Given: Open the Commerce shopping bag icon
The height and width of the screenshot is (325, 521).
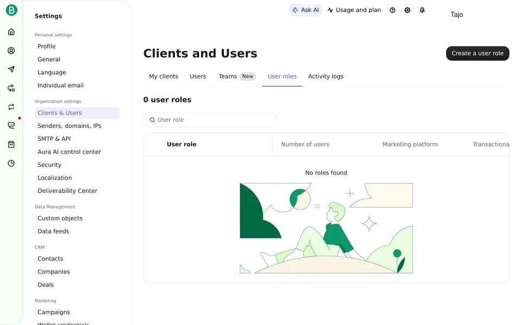Looking at the screenshot, I should coord(11,144).
